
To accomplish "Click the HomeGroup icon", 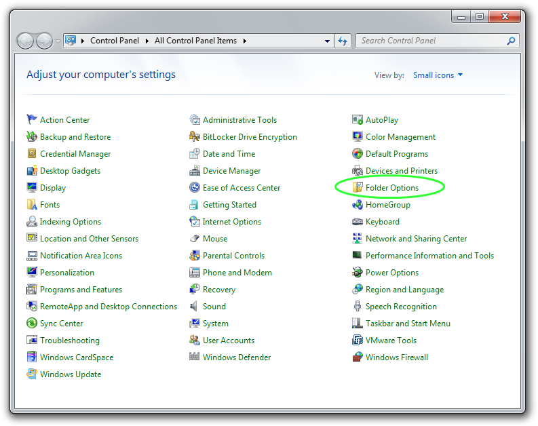I will tap(357, 204).
